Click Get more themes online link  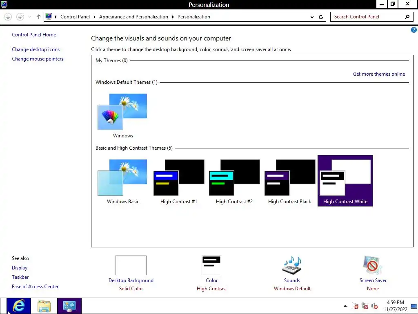379,74
